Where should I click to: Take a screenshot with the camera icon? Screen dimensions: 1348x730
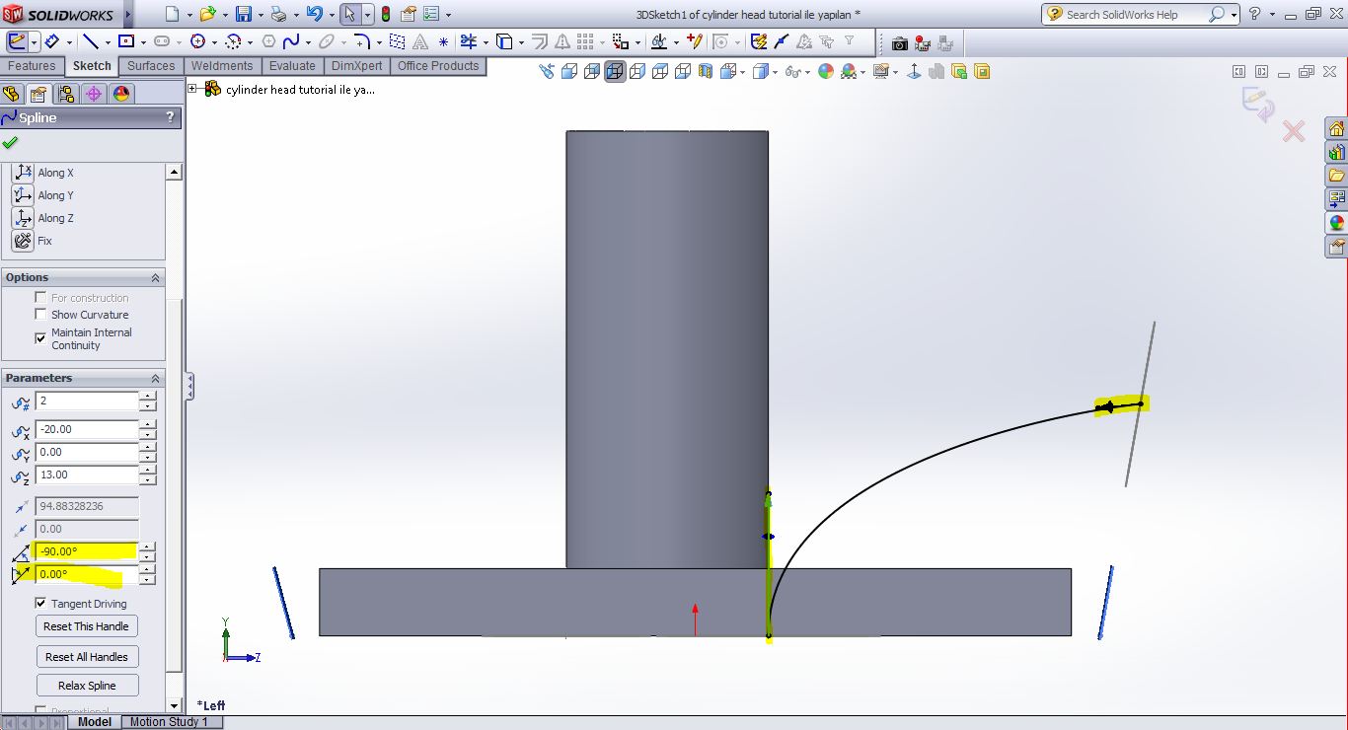click(x=899, y=43)
